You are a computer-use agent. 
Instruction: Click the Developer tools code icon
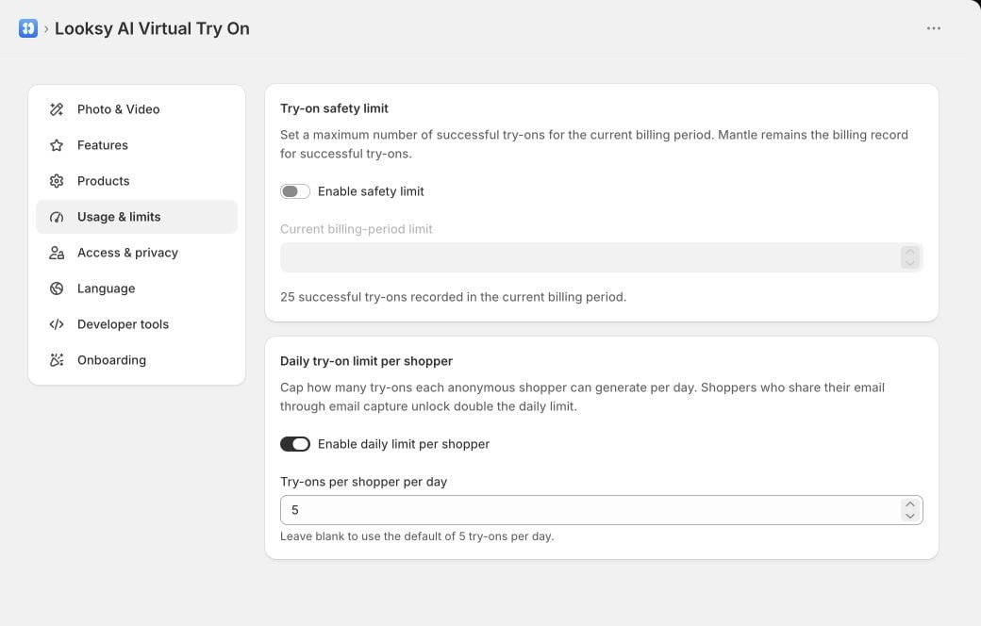(57, 324)
